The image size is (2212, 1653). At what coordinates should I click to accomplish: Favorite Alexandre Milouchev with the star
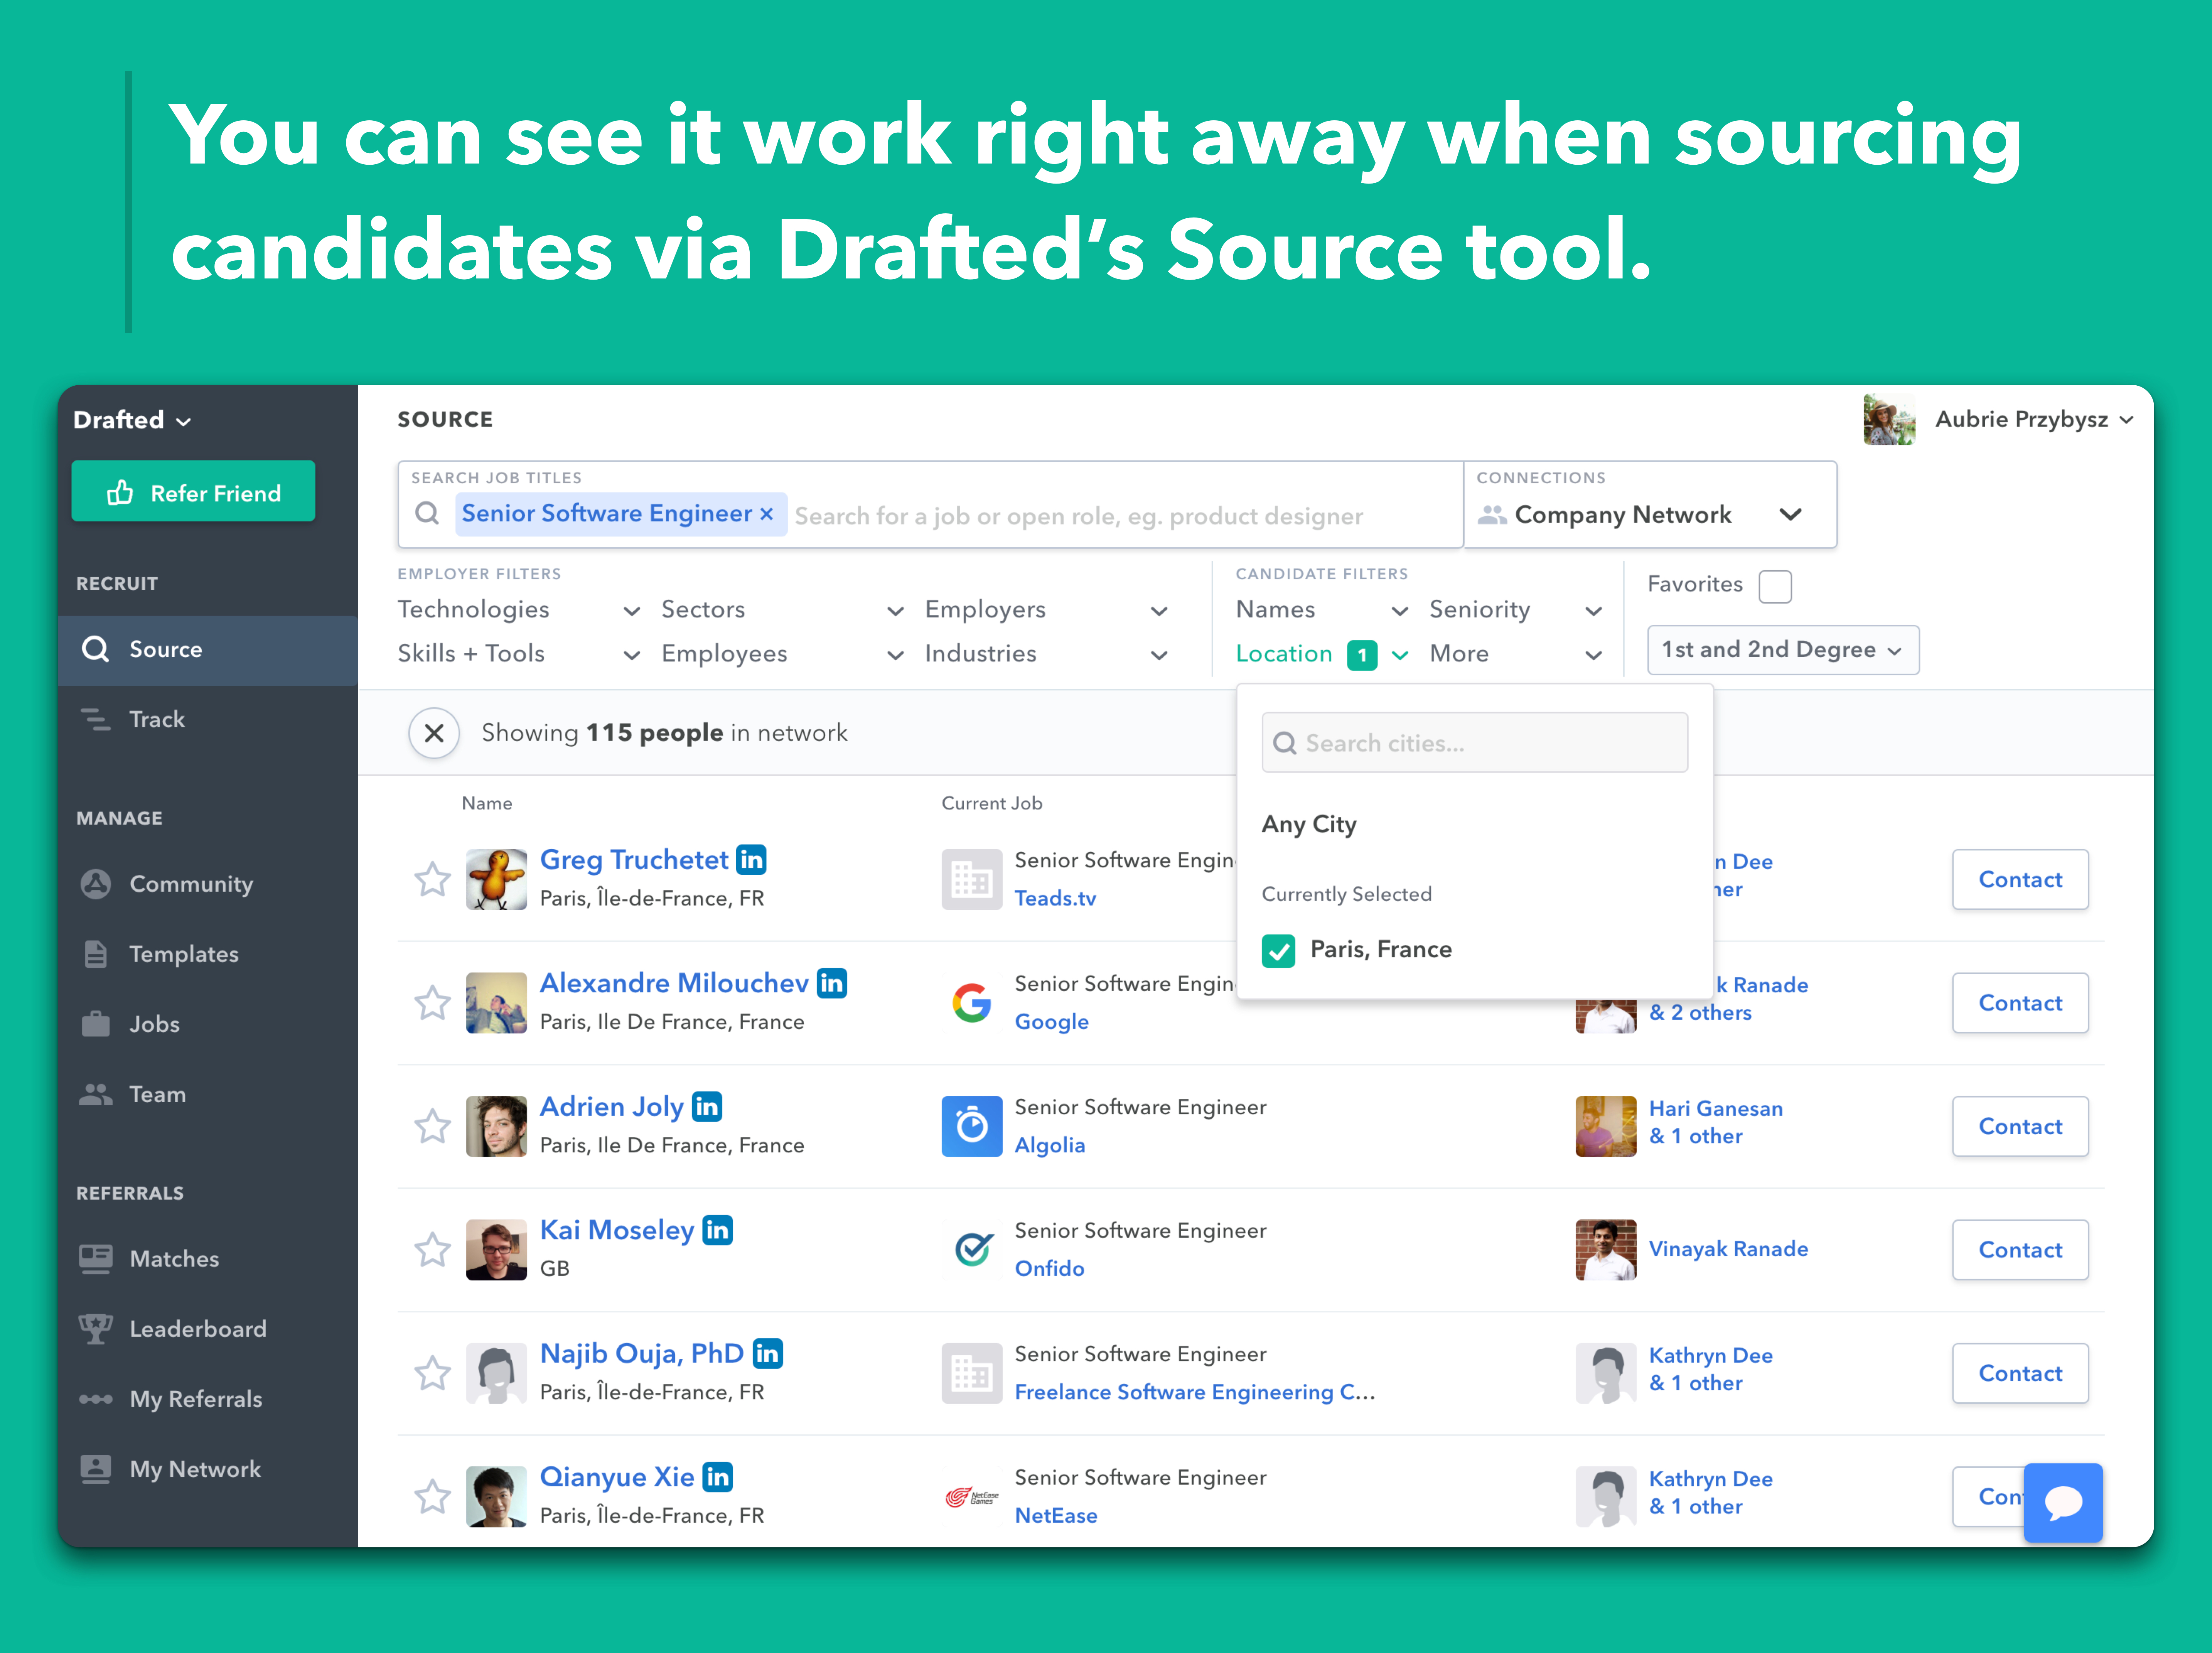tap(432, 1003)
